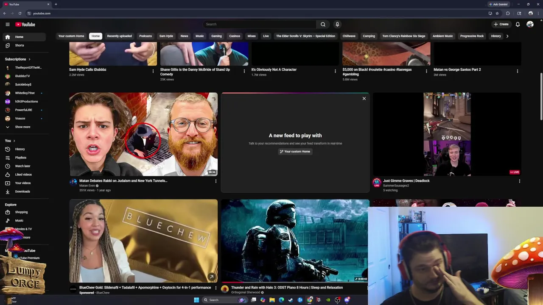Show more filter chips arrow
This screenshot has width=543, height=305.
tap(507, 36)
